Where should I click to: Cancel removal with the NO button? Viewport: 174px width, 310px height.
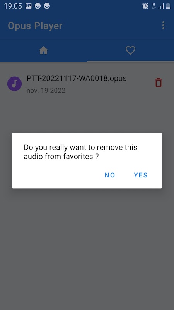click(110, 175)
